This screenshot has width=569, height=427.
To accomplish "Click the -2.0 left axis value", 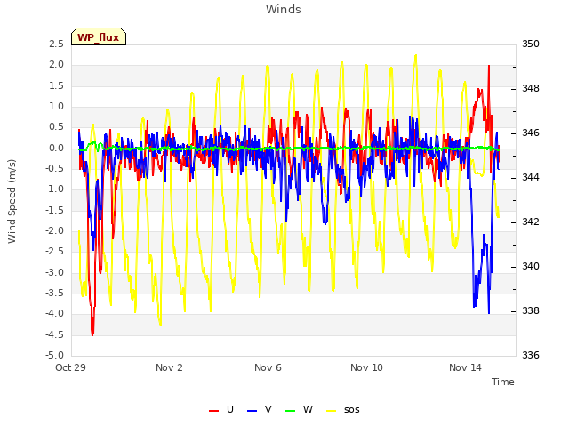I will [x=54, y=230].
